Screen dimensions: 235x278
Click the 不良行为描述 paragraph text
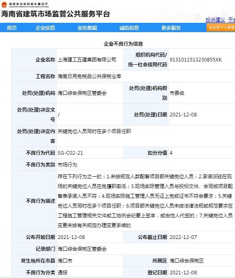(x=145, y=201)
